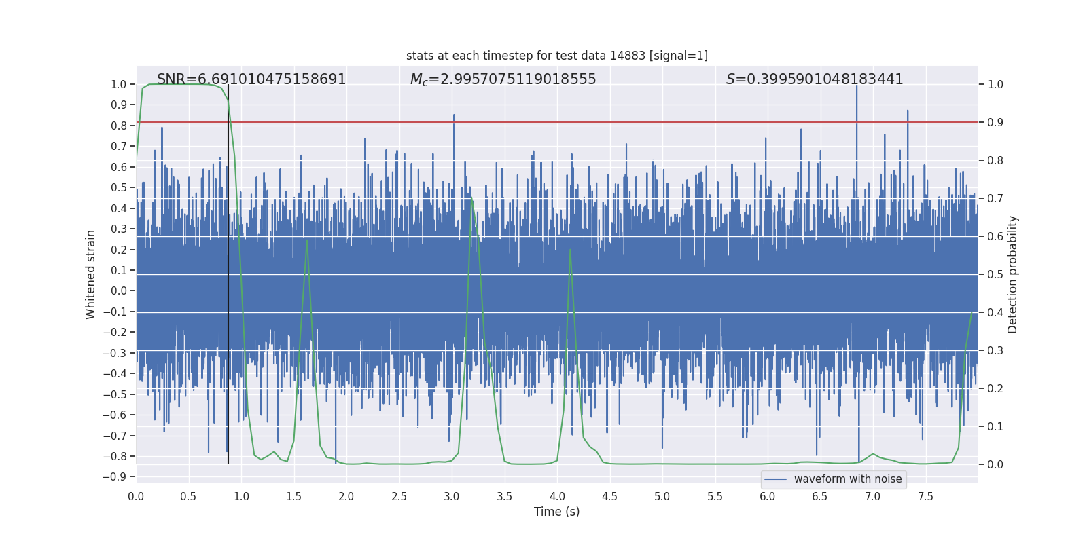The image size is (1087, 543).
Task: Click the 'Detection probability' right axis label
Action: coord(1013,274)
